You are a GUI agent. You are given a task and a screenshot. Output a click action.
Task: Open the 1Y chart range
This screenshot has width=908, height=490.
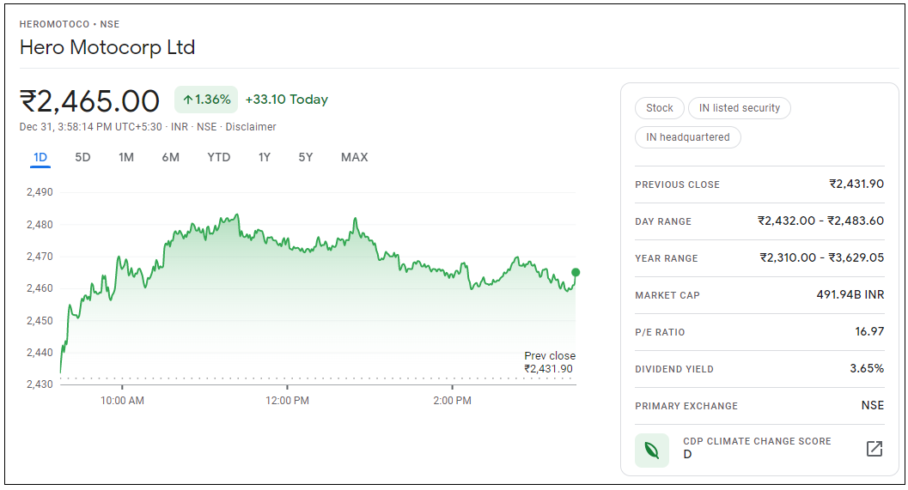pos(265,157)
